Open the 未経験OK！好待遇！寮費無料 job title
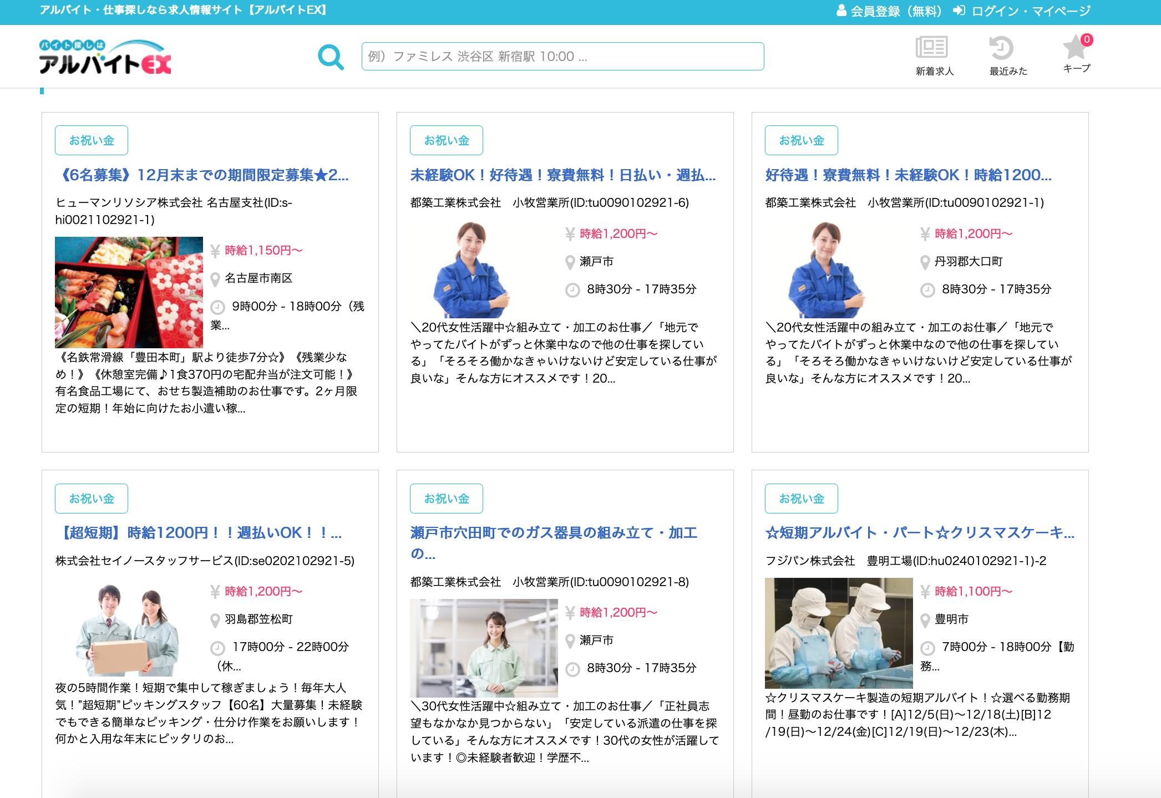This screenshot has width=1161, height=798. [563, 175]
